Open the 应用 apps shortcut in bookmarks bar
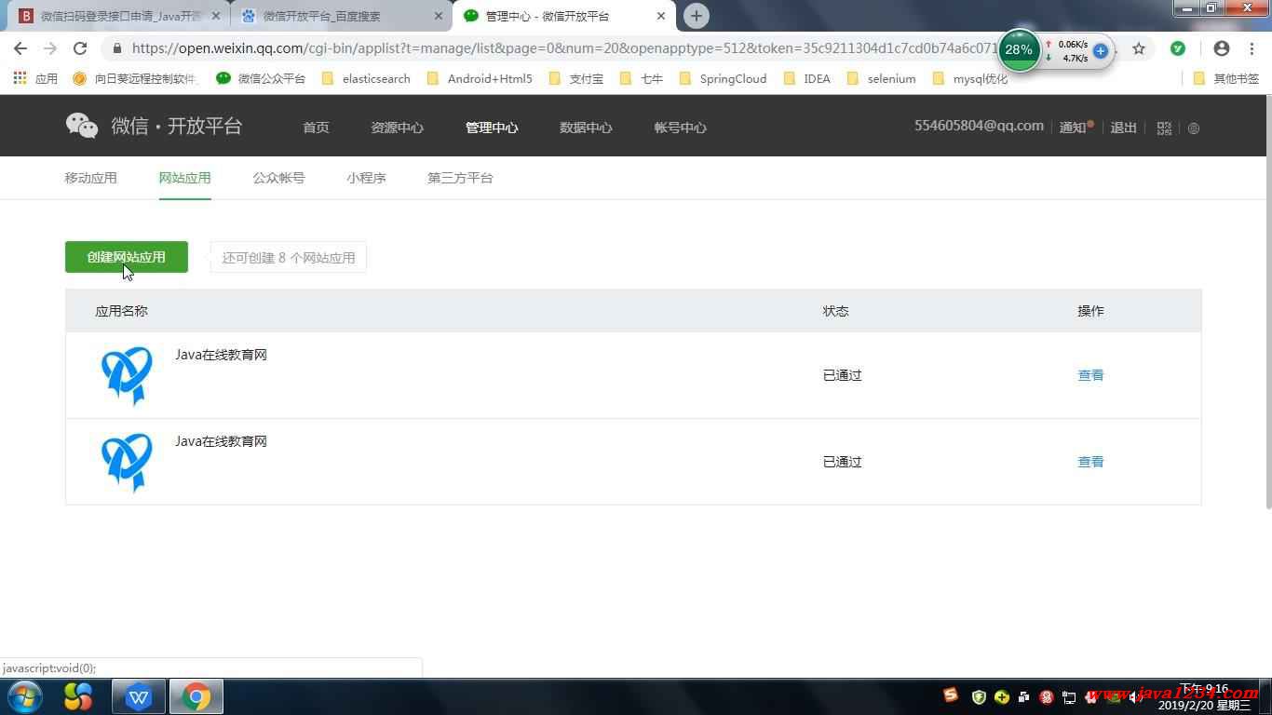 pyautogui.click(x=35, y=78)
